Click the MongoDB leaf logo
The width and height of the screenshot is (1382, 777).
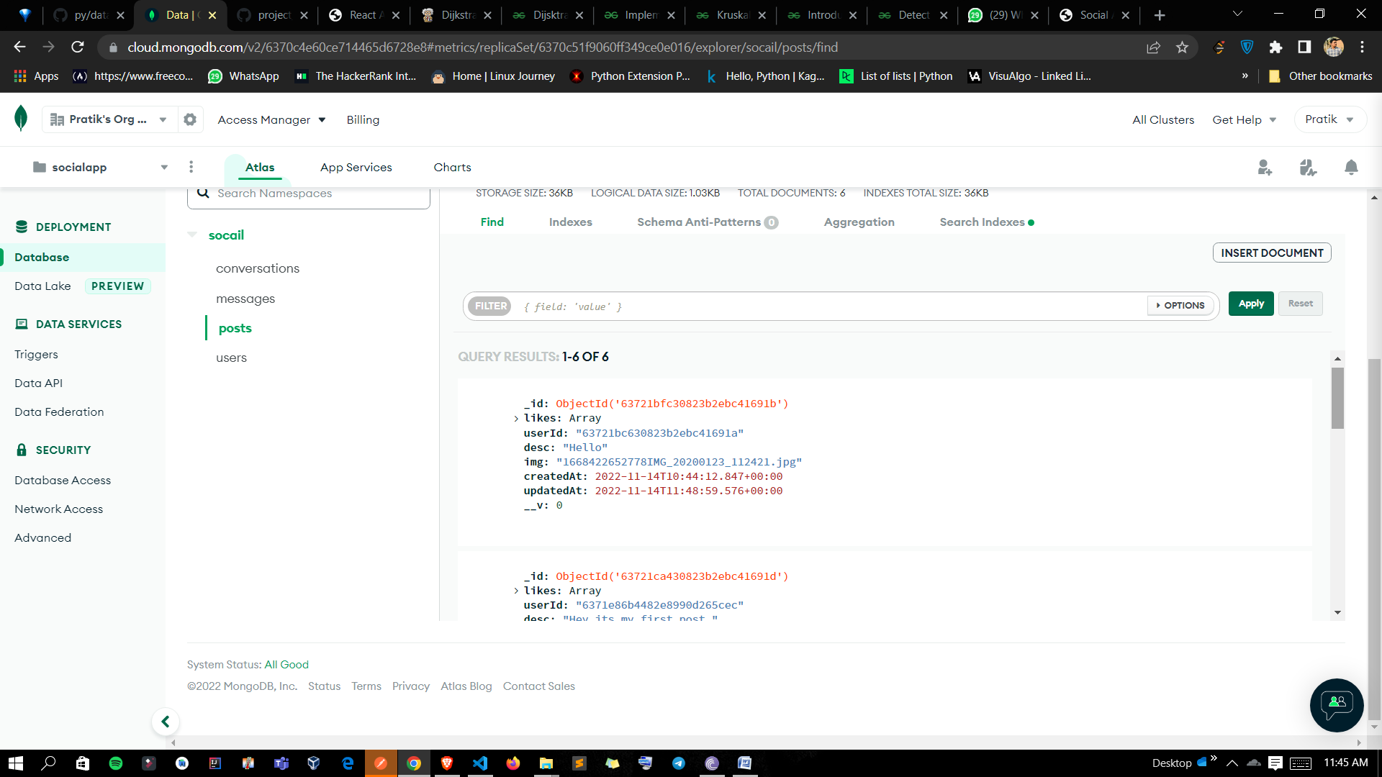click(x=21, y=119)
